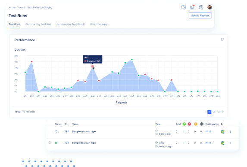Click the running status icon of run 794

coord(56,131)
